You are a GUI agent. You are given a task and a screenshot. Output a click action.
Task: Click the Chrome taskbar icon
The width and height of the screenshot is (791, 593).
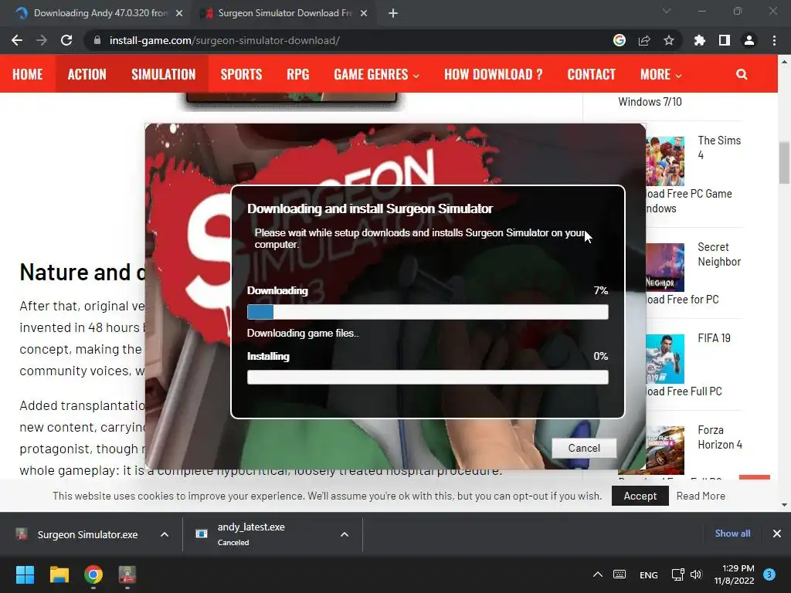[x=93, y=574]
